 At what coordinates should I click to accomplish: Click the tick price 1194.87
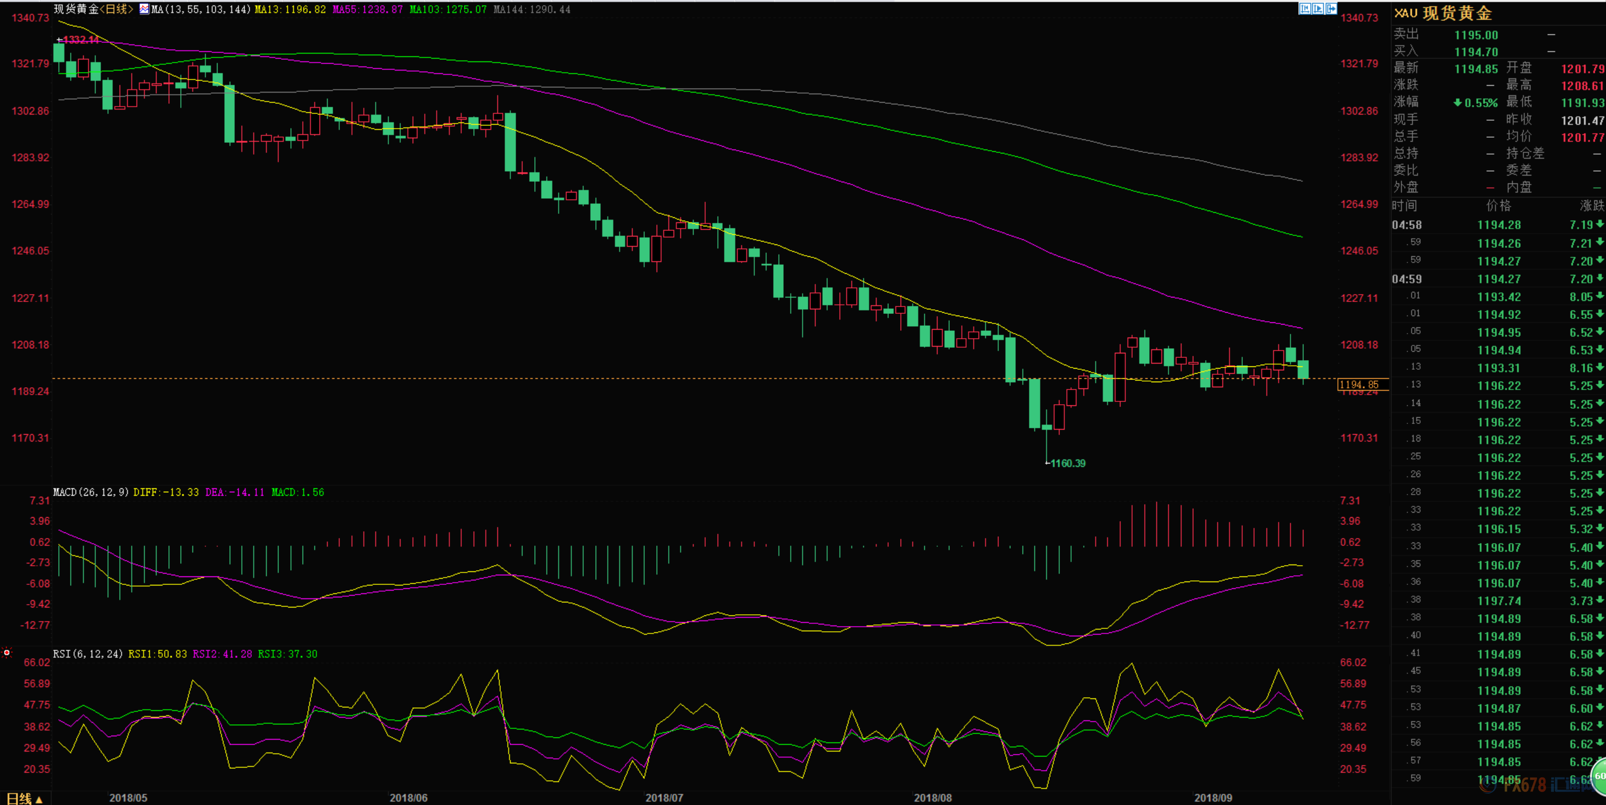click(1499, 709)
